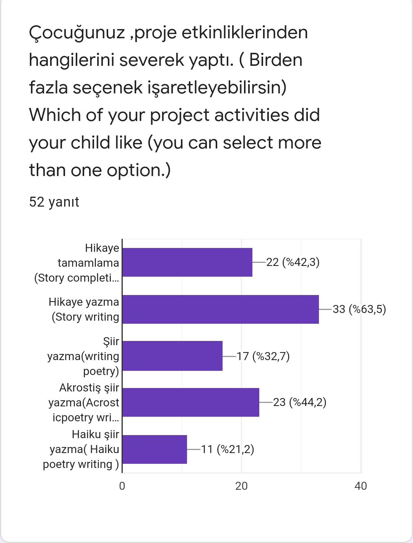
Task: Click the "17 (%32,7)" value label
Action: coord(263,356)
